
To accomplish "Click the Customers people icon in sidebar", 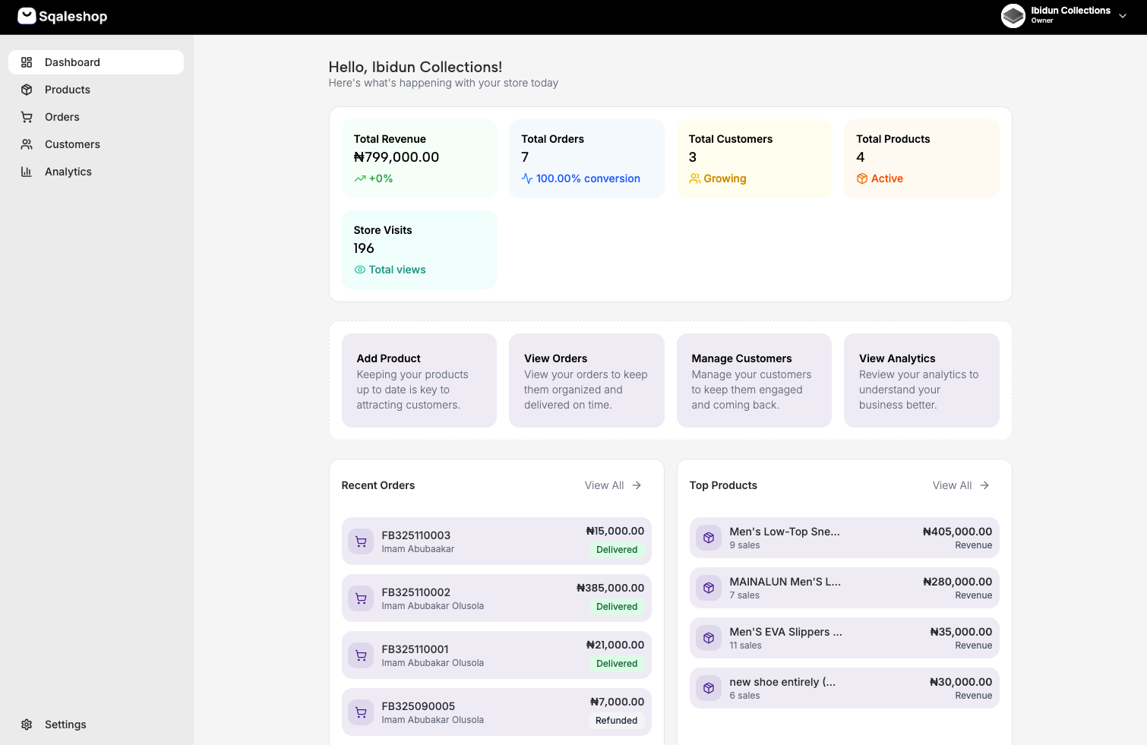I will (x=27, y=144).
